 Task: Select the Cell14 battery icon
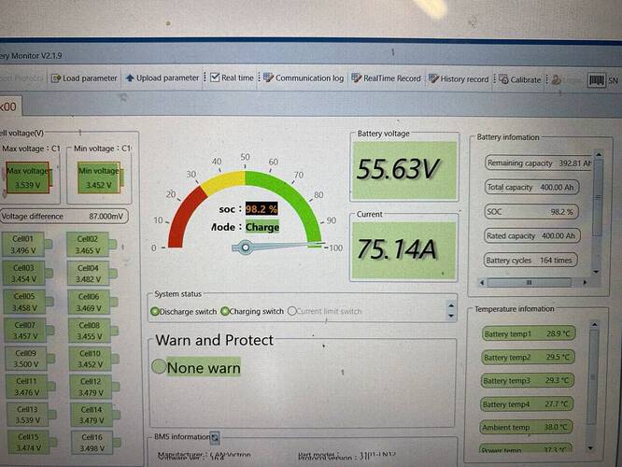point(95,415)
